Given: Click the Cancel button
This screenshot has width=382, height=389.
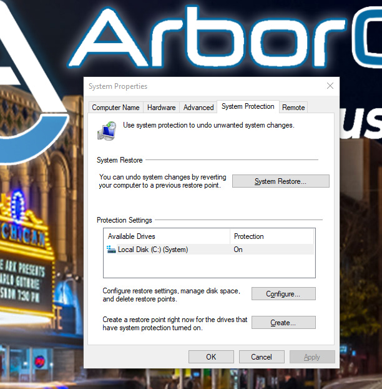Looking at the screenshot, I should pos(262,356).
